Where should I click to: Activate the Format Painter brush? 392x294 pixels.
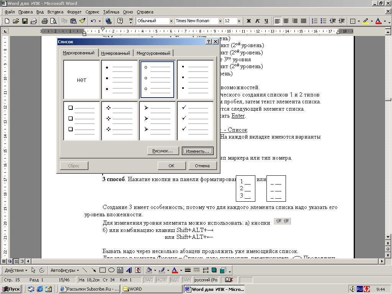[x=82, y=21]
